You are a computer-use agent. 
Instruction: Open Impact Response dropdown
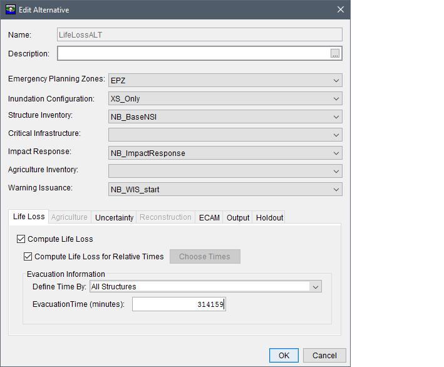point(225,153)
